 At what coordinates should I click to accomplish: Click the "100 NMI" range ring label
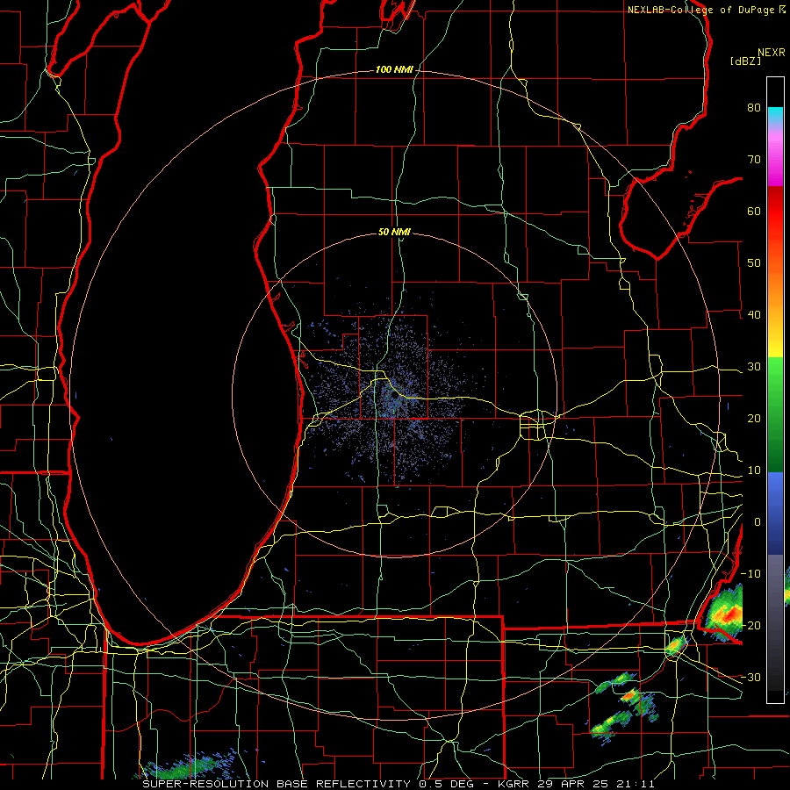(394, 69)
